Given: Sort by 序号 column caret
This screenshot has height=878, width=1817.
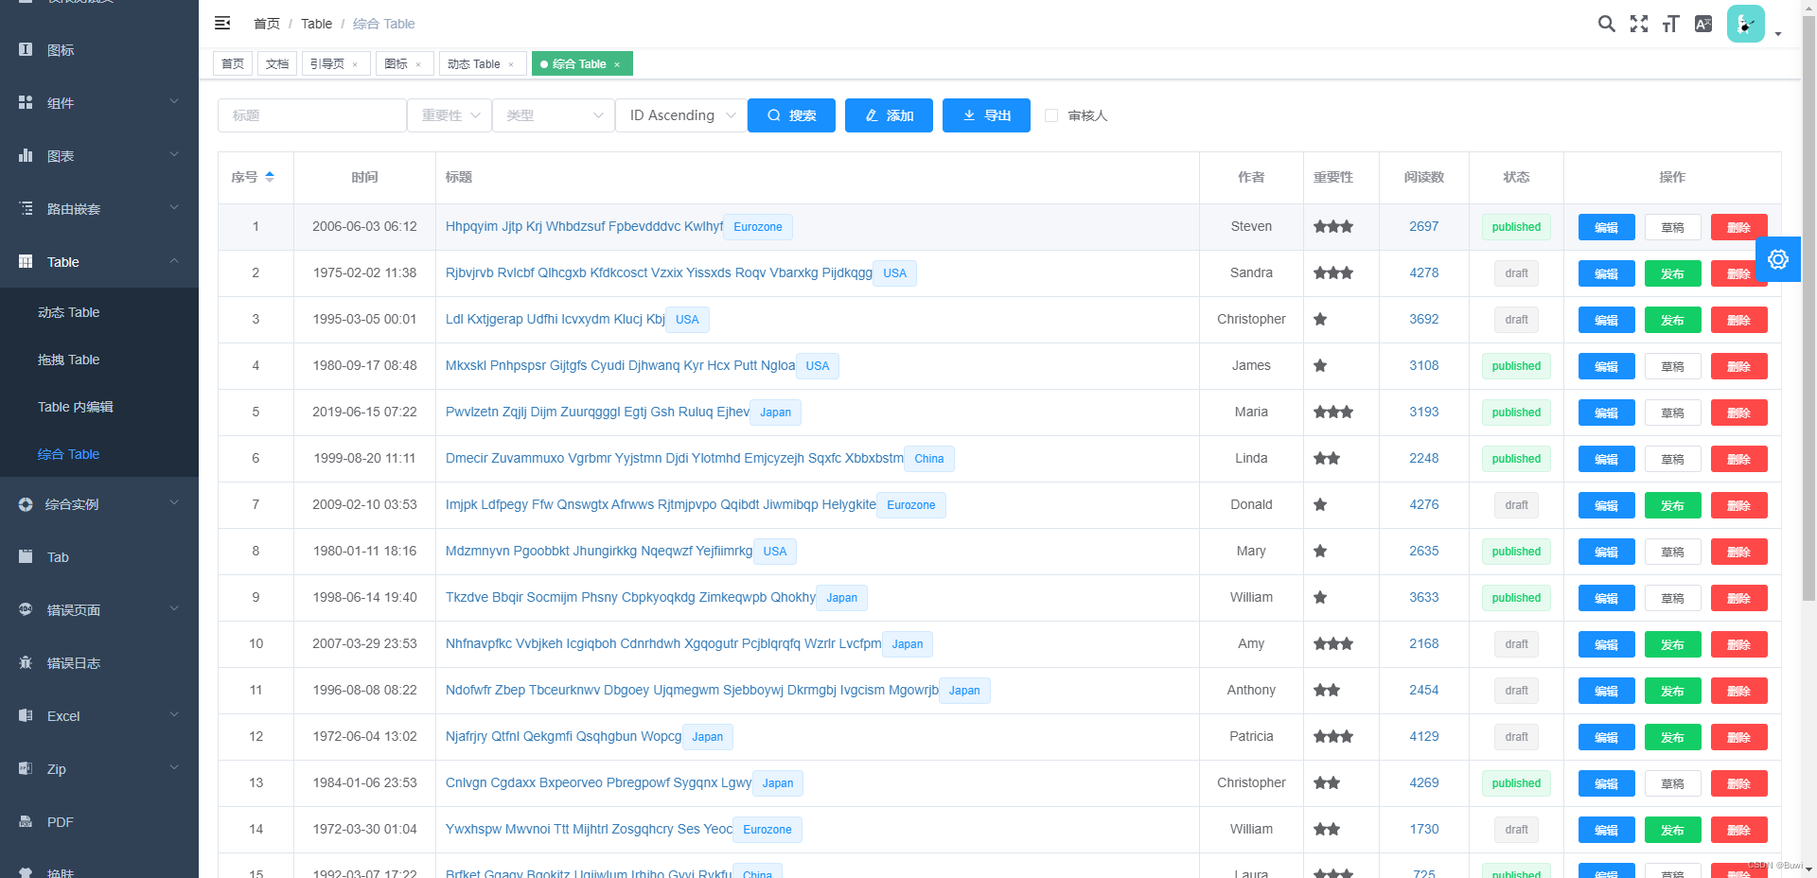Looking at the screenshot, I should click(270, 177).
